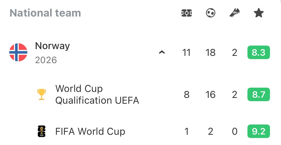The width and height of the screenshot is (281, 145).
Task: Collapse the Norway row chevron
Action: coord(162,52)
